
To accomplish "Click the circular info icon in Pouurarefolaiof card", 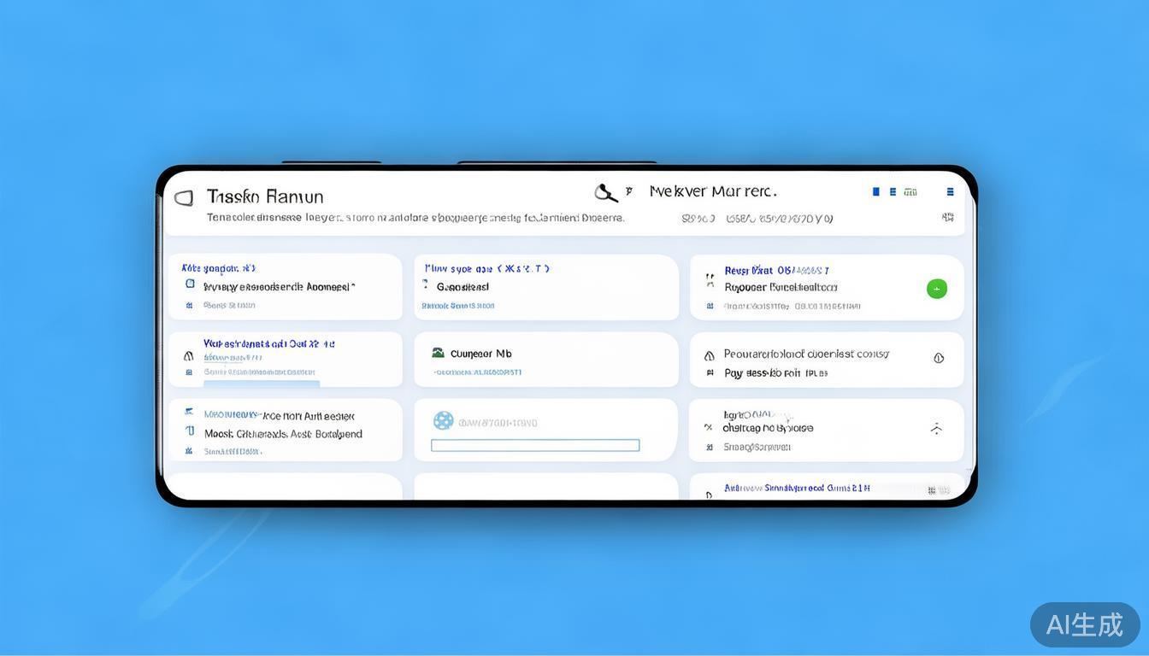I will [939, 358].
